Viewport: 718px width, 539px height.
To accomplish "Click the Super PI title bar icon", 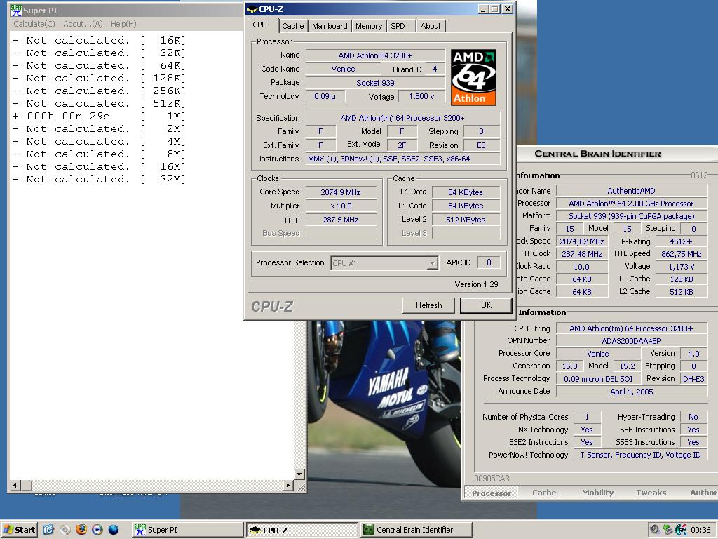I will (x=16, y=10).
